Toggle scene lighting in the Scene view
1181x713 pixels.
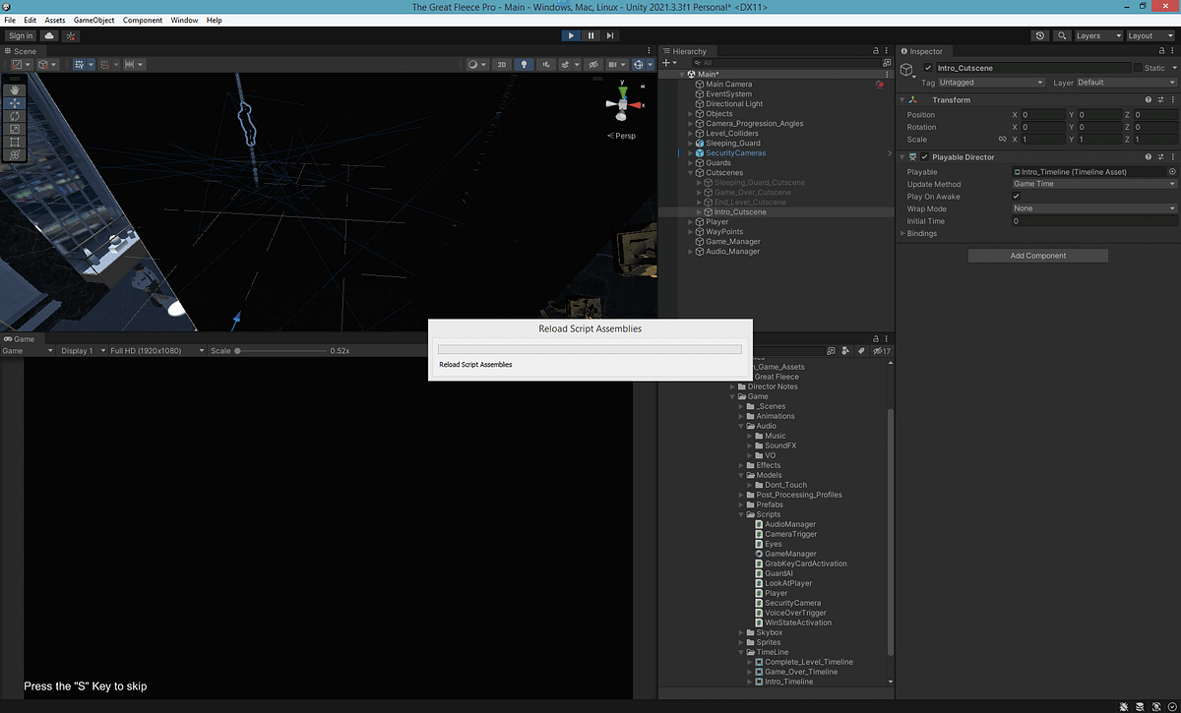click(x=524, y=64)
